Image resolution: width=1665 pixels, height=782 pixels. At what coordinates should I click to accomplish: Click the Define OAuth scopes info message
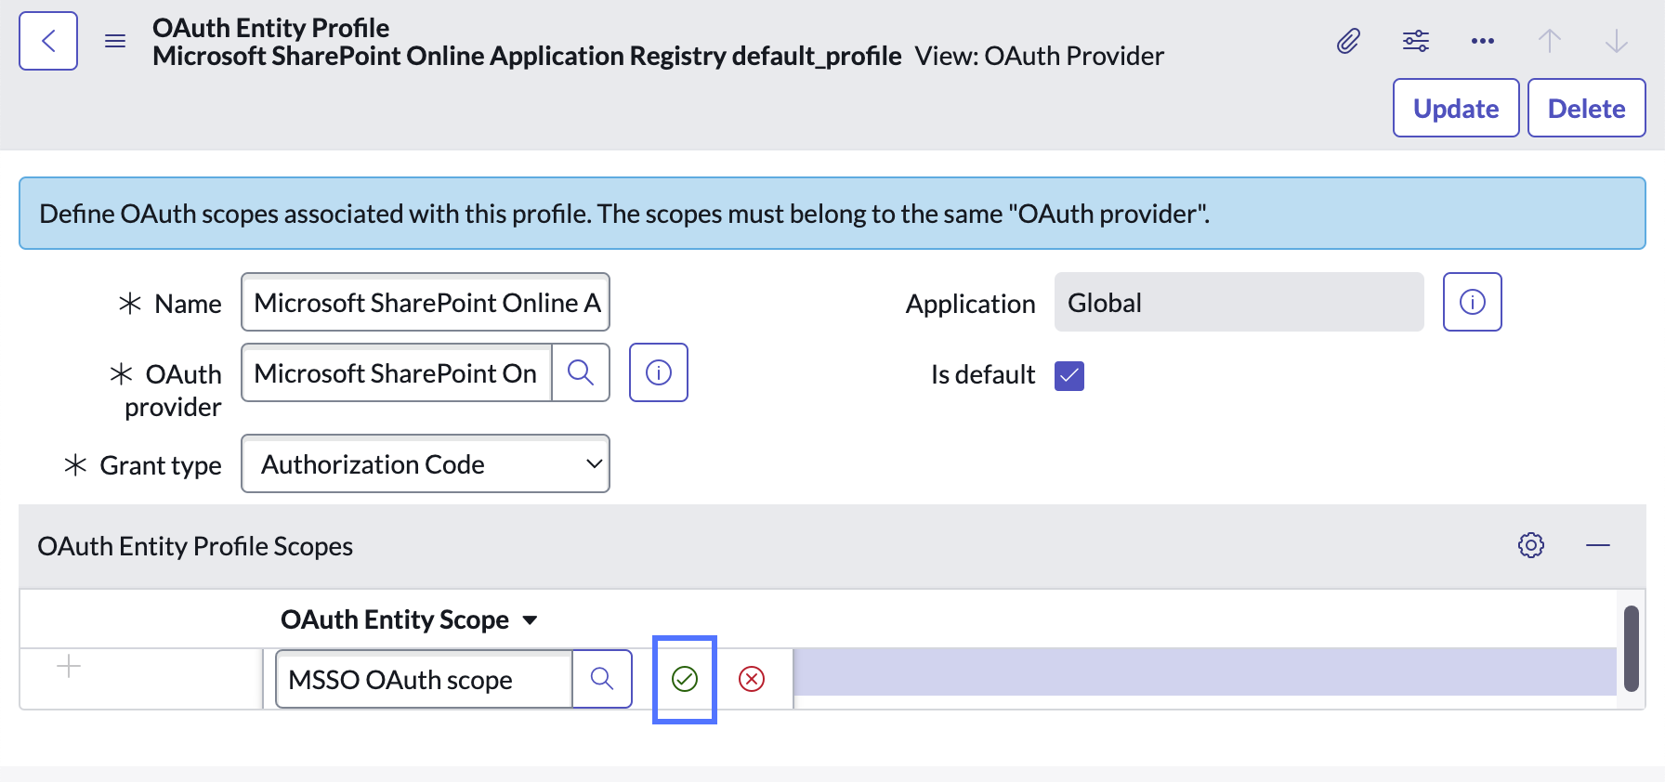[832, 214]
